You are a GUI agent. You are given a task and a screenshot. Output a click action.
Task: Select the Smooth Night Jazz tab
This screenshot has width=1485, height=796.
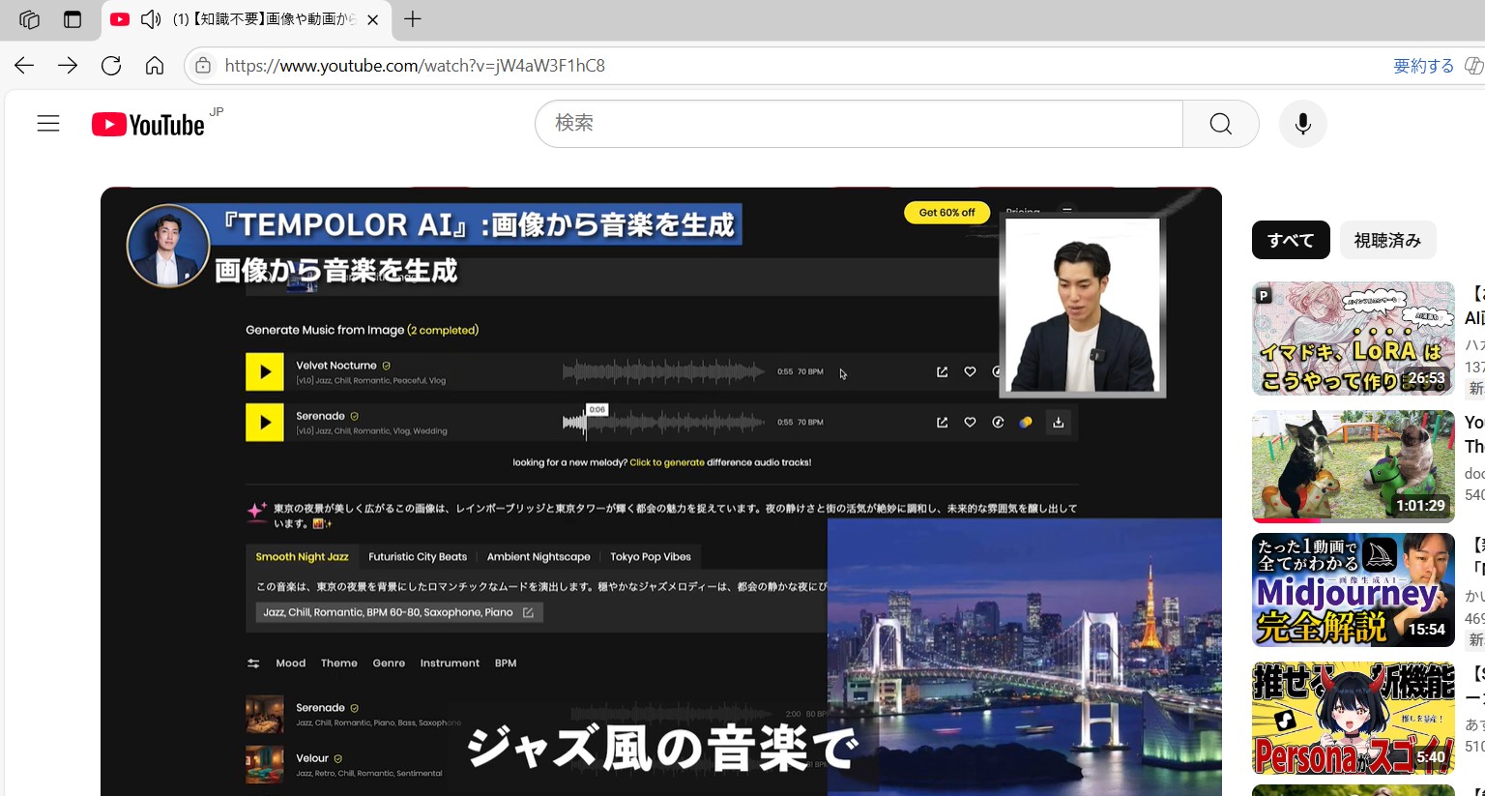click(302, 557)
